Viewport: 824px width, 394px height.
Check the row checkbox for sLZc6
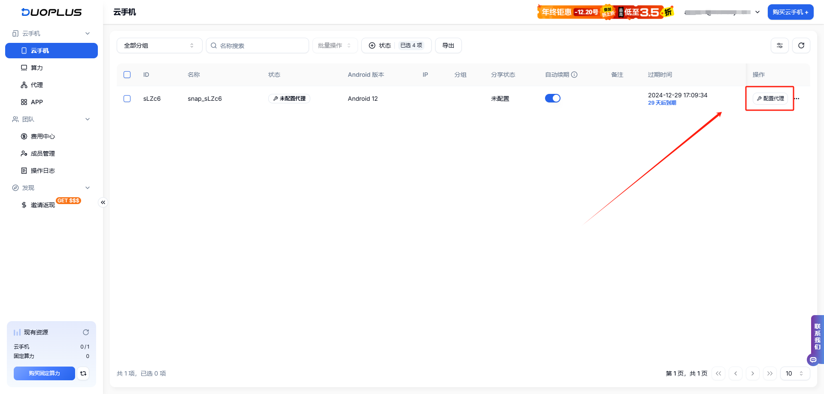[x=127, y=99]
